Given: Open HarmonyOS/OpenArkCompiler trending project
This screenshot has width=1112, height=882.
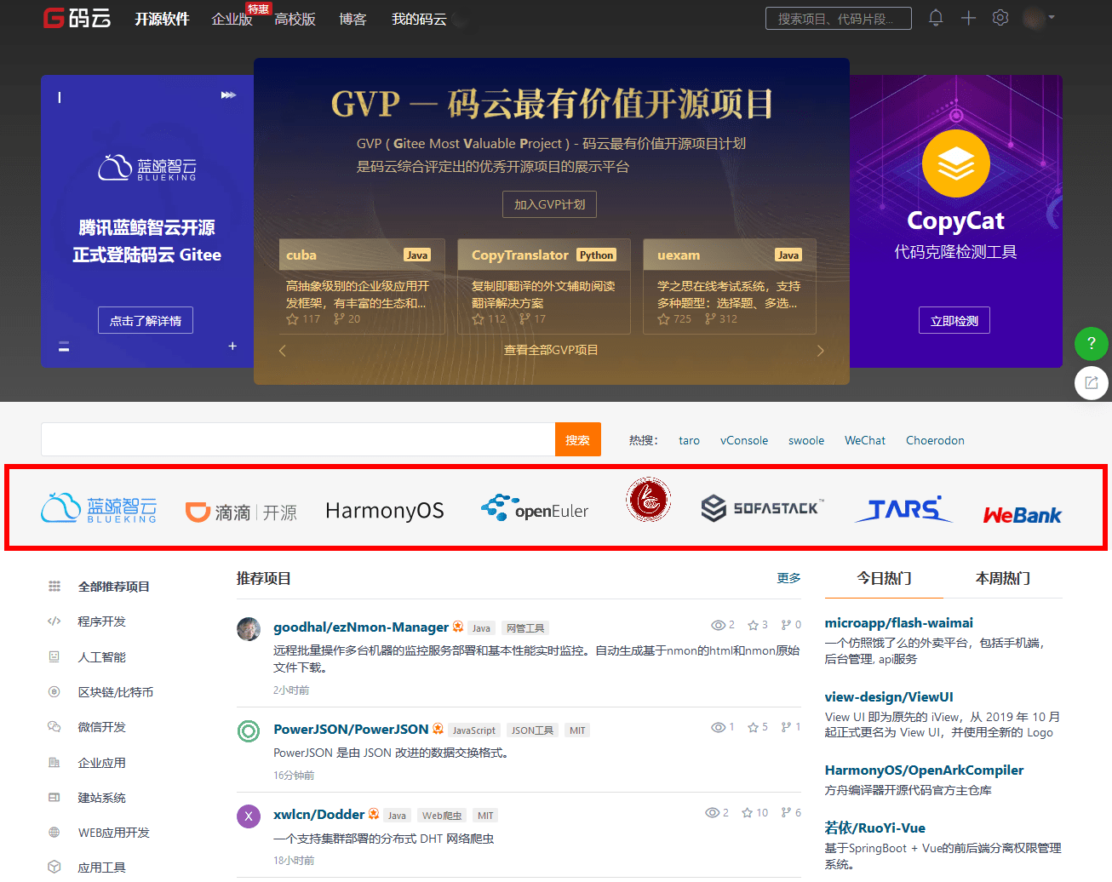Looking at the screenshot, I should tap(924, 770).
